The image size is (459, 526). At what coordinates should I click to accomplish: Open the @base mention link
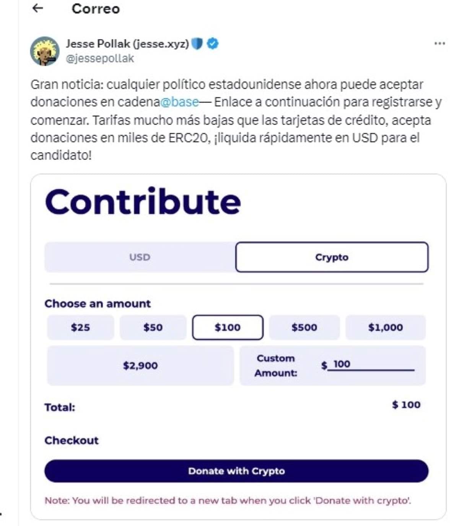[x=179, y=102]
